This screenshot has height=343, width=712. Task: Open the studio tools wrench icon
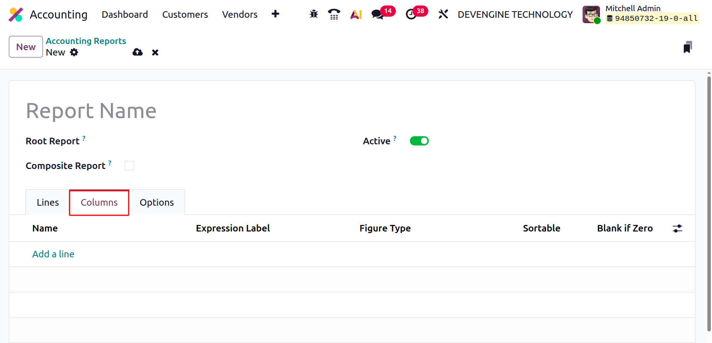tap(443, 14)
